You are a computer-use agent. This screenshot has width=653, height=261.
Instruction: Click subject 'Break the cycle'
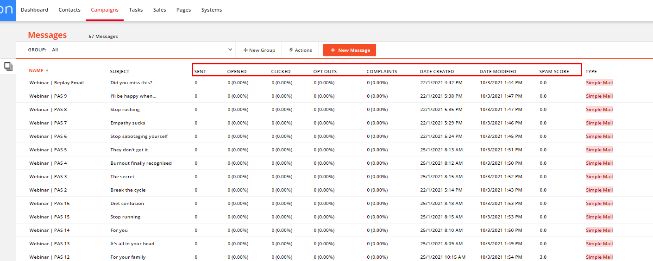click(128, 190)
